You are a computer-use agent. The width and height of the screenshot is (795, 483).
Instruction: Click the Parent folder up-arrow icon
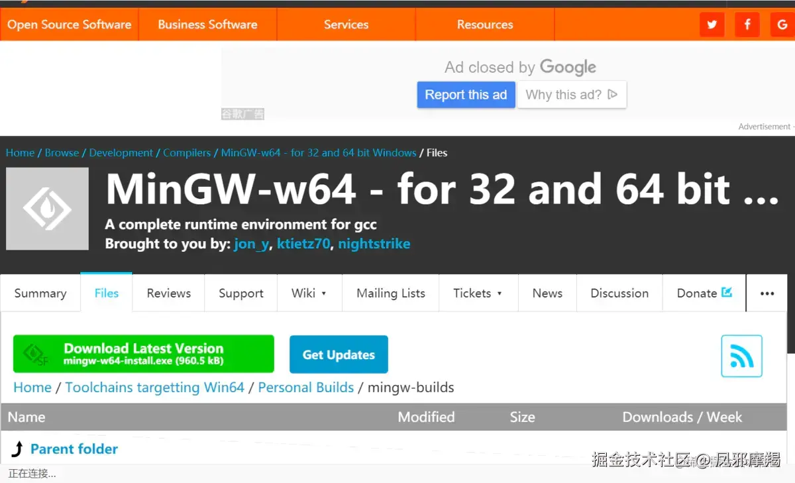point(18,450)
